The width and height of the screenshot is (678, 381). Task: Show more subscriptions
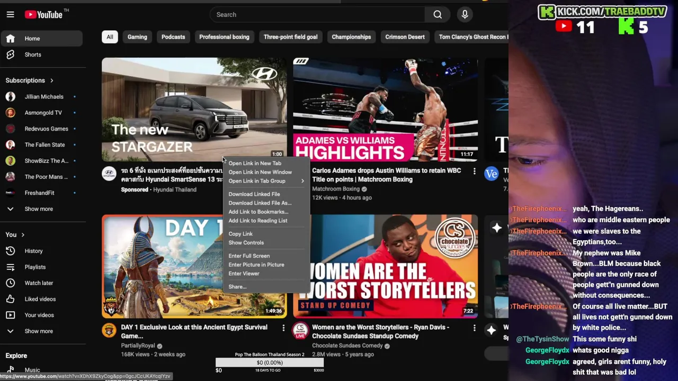(41, 209)
